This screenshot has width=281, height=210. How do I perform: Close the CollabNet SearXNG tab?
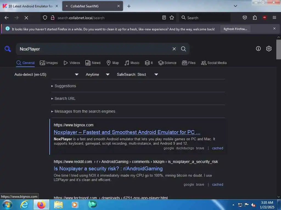click(119, 6)
